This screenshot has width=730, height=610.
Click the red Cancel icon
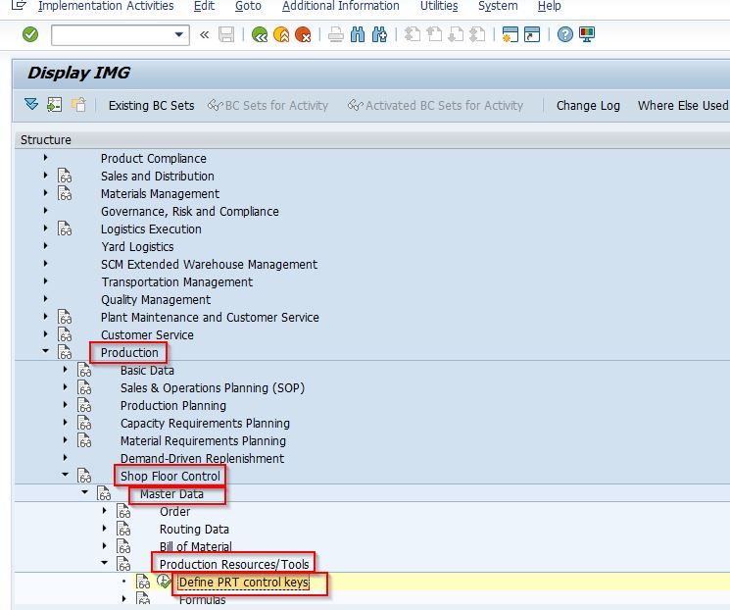click(303, 34)
